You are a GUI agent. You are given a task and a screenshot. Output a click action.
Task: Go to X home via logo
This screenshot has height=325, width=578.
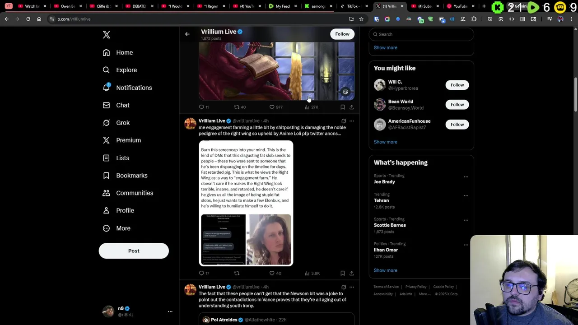coord(107,35)
